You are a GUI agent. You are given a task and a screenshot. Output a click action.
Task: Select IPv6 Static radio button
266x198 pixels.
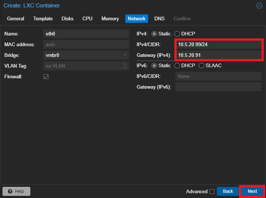pos(154,65)
